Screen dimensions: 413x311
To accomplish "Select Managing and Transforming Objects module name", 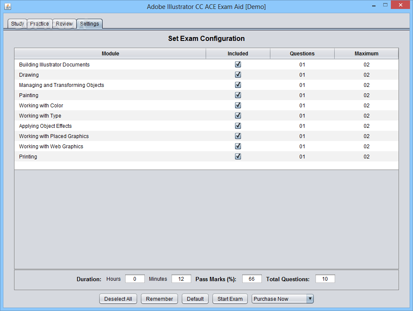I will pyautogui.click(x=62, y=85).
